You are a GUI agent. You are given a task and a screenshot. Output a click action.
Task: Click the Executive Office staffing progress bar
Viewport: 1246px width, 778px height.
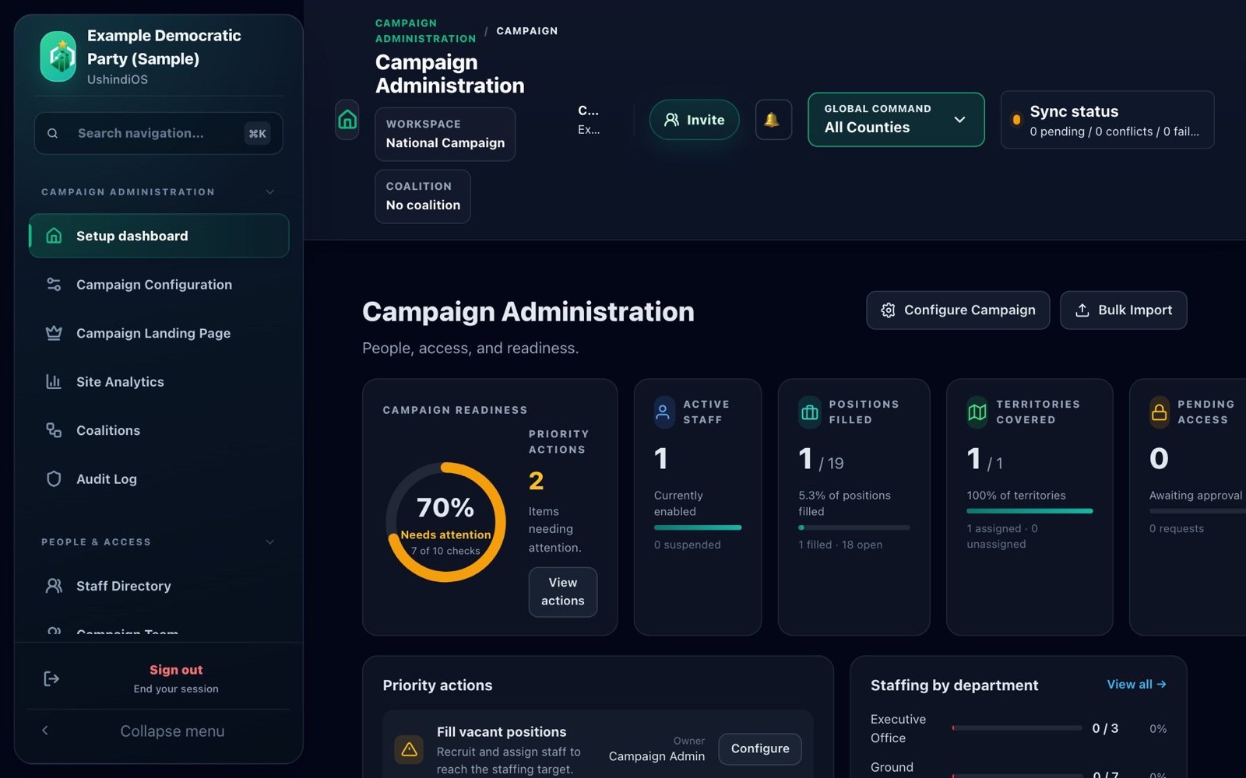coord(1017,728)
